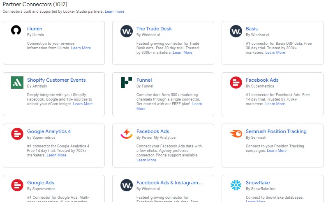Viewport: 326px width, 202px height.
Task: Open the Funnel connector title
Action: coord(144,80)
